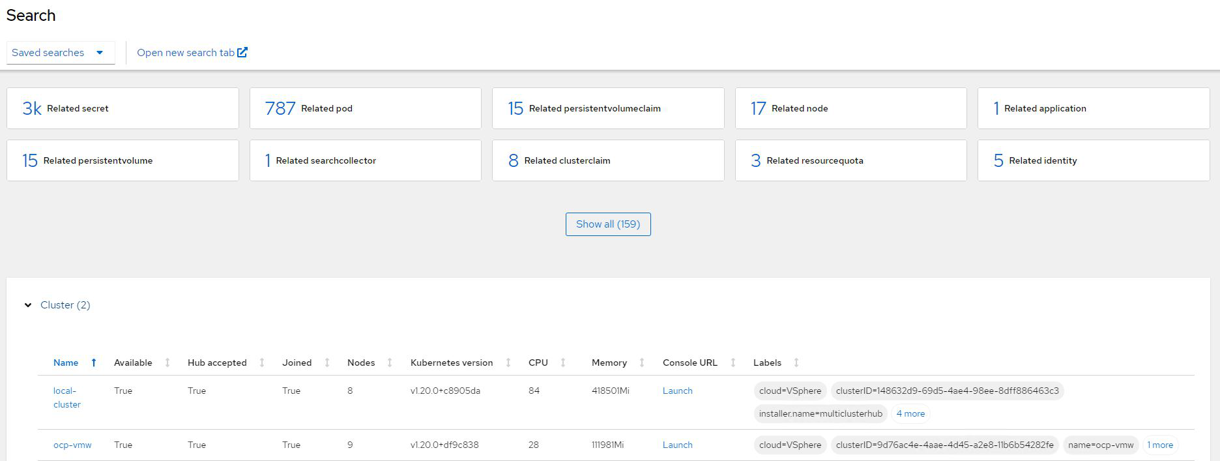Image resolution: width=1220 pixels, height=461 pixels.
Task: Collapse the Cluster (2) section
Action: coord(28,305)
